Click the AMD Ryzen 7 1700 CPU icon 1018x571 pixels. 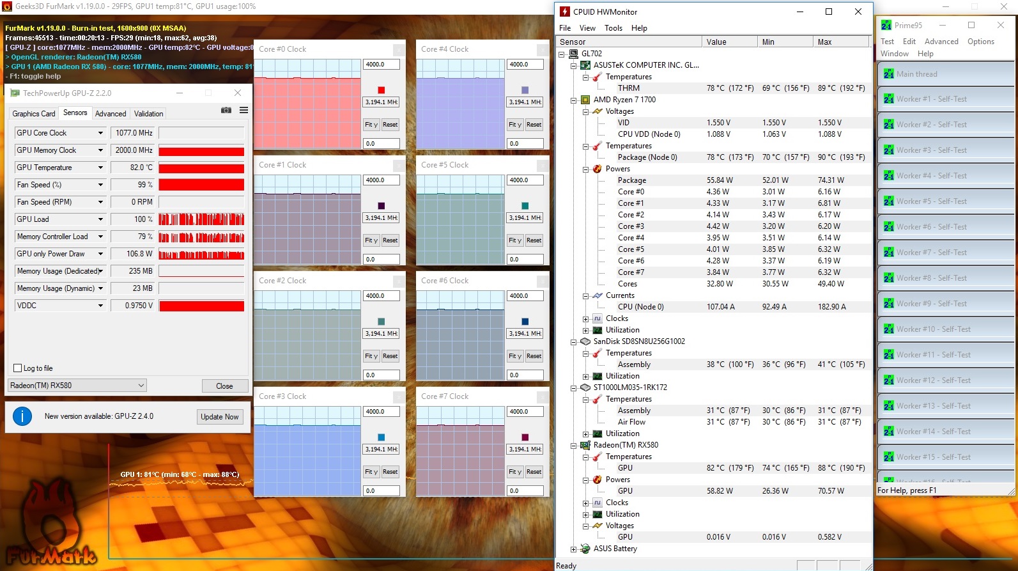pos(585,100)
